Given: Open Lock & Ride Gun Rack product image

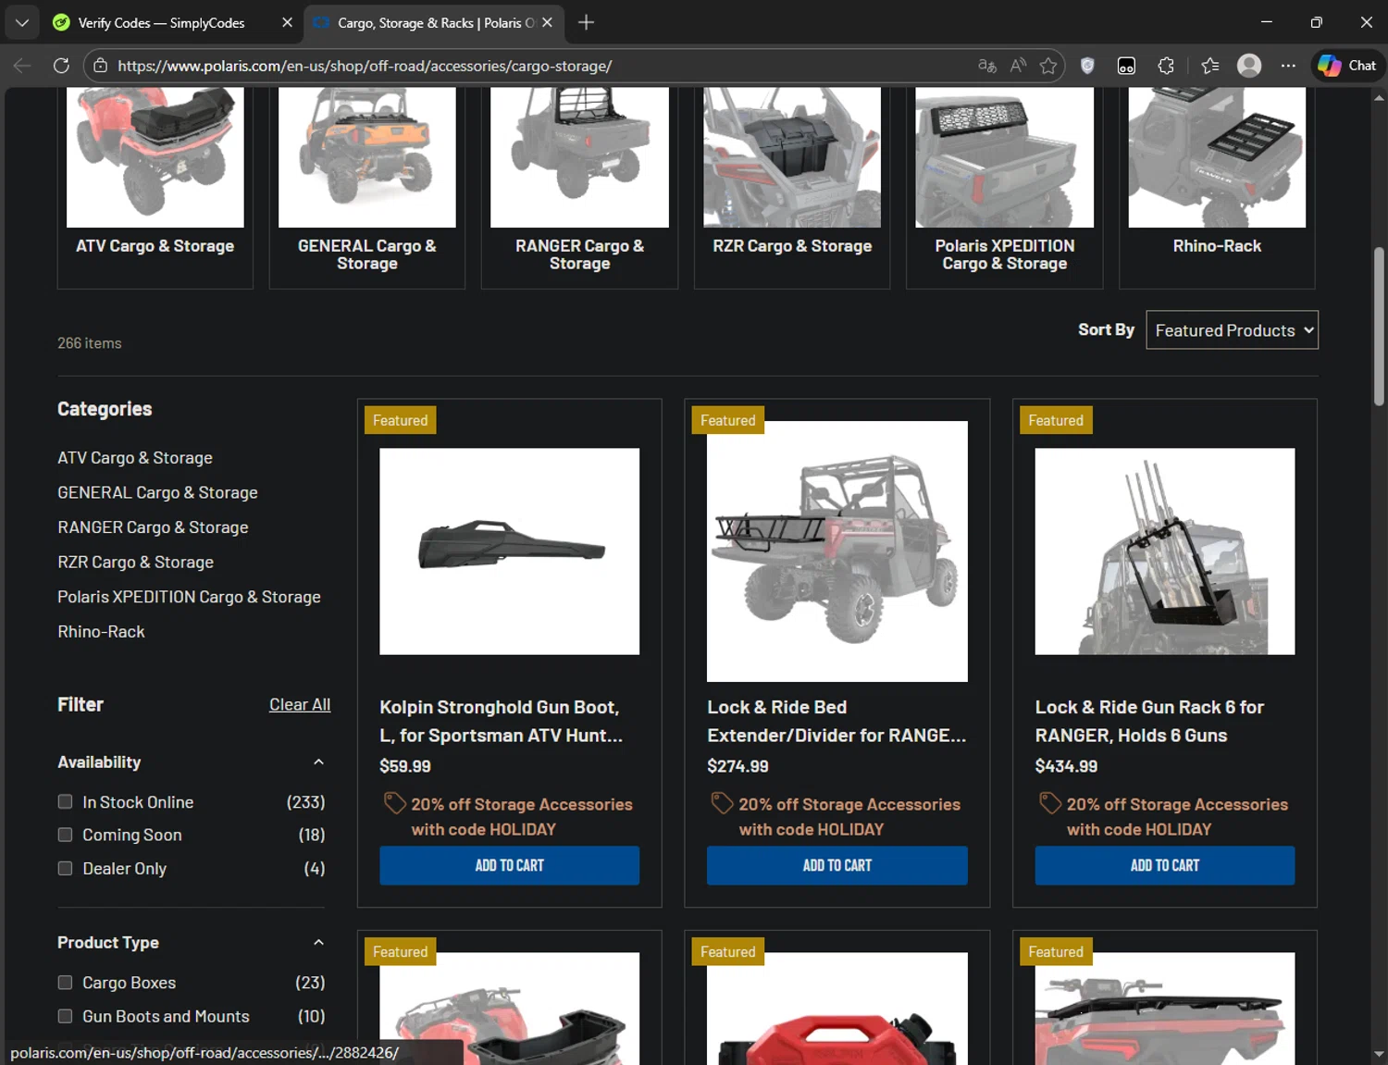Looking at the screenshot, I should (x=1164, y=551).
